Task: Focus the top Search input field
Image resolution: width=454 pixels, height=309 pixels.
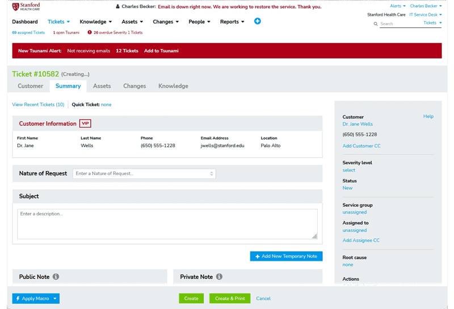Action: click(x=401, y=24)
